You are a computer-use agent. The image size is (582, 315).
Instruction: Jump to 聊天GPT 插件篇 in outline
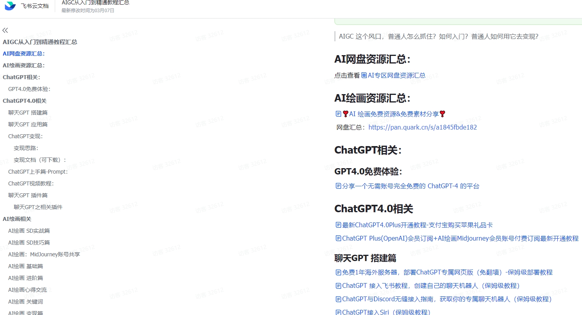[x=28, y=195]
